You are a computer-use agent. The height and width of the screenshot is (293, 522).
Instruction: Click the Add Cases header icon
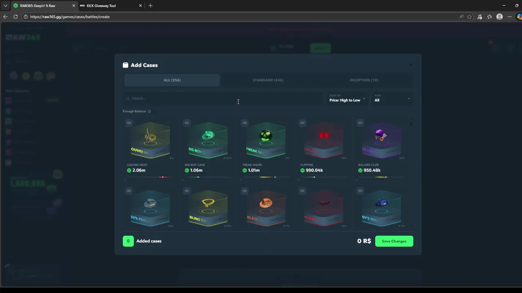click(126, 65)
